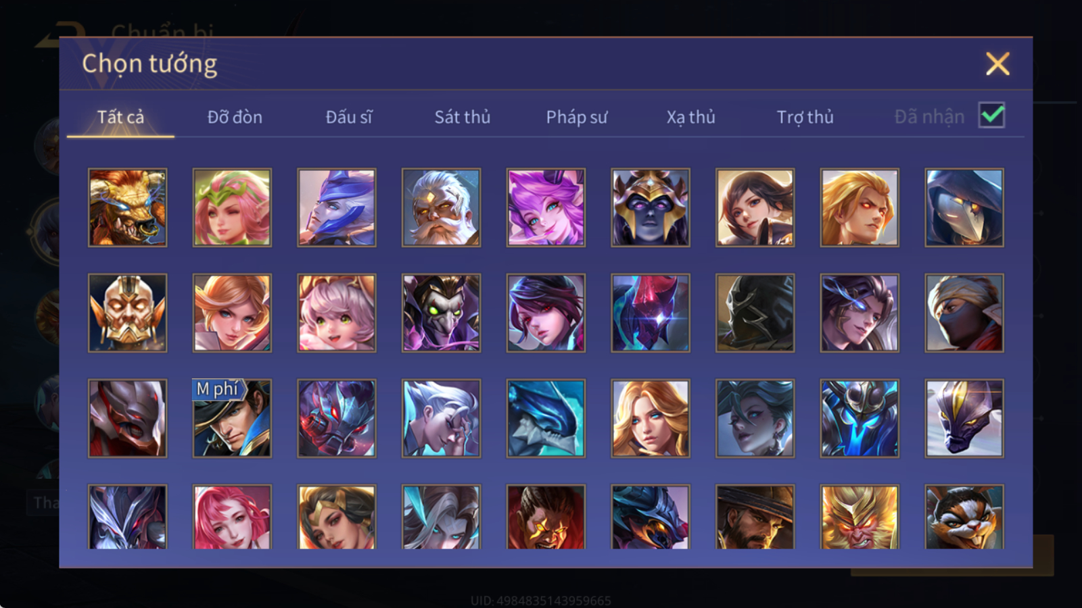Switch to the "Đỡ đòn" tab
This screenshot has height=608, width=1082.
coord(235,117)
